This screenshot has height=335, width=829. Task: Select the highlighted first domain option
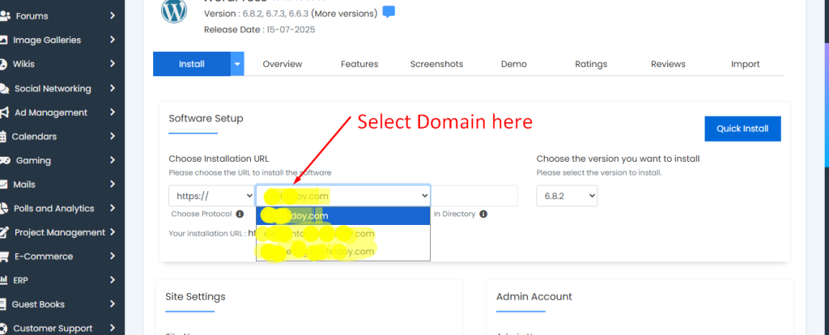click(x=342, y=216)
